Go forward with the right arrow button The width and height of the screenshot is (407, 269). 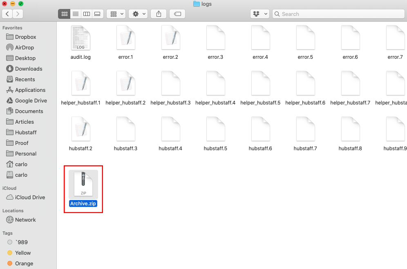18,14
